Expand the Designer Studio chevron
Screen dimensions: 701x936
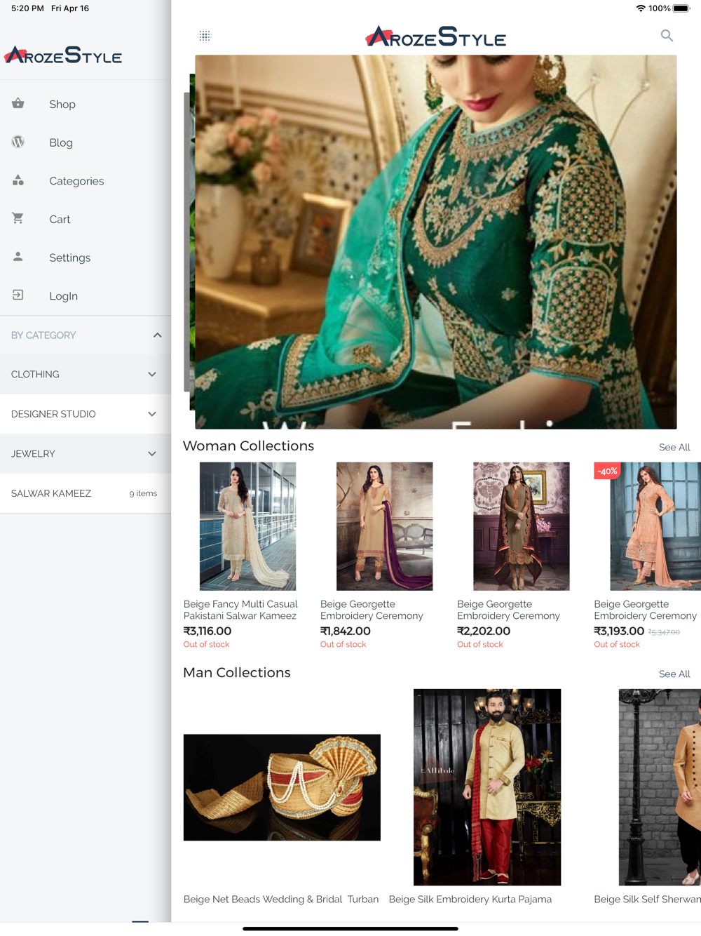pyautogui.click(x=152, y=414)
